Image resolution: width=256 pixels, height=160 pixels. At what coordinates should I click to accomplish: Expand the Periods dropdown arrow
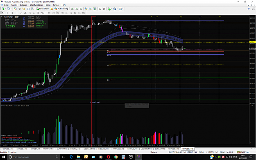coord(117,9)
